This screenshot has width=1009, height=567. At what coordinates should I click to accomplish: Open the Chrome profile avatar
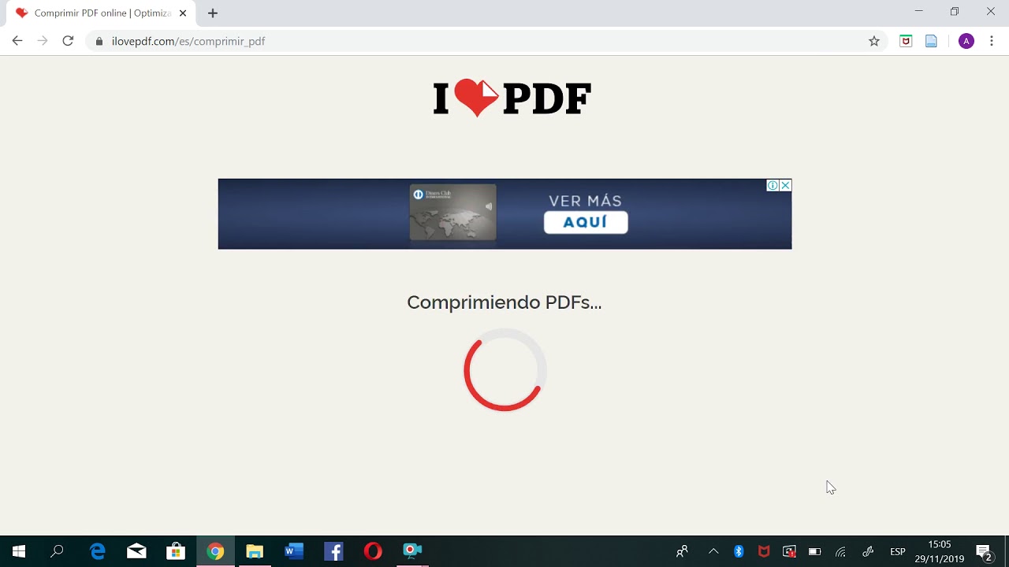click(966, 41)
